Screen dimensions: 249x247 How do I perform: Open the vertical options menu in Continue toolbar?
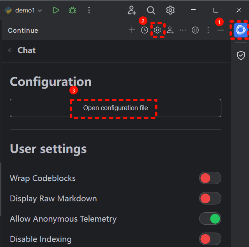208,30
